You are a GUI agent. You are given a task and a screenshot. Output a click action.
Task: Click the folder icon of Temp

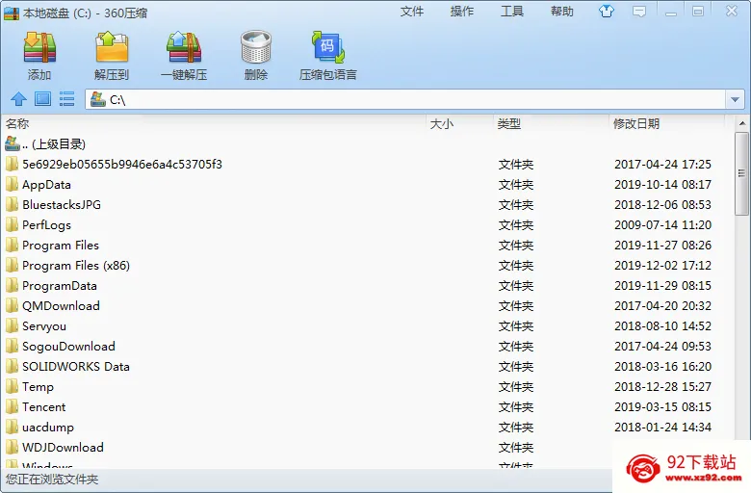tap(12, 387)
